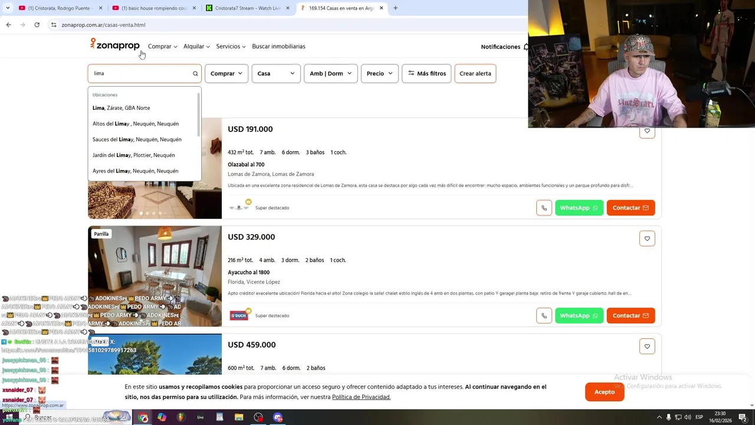Open the Live app in taskbar
Image resolution: width=755 pixels, height=425 pixels.
[x=201, y=417]
